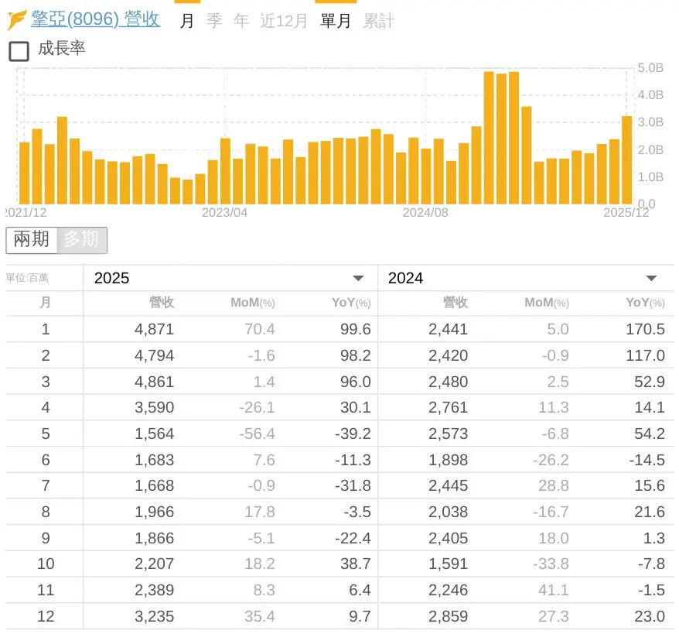
Task: Select the 年 period tab
Action: pos(241,21)
